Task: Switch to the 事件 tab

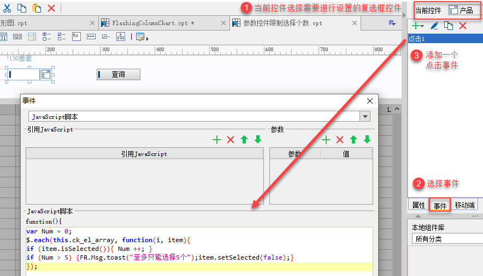Action: pos(440,205)
